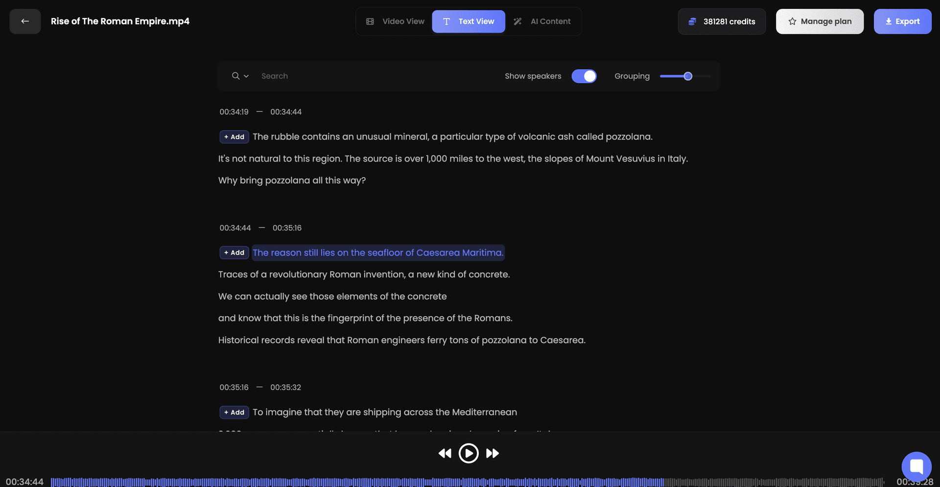
Task: Click the play button in playback bar
Action: pos(469,453)
